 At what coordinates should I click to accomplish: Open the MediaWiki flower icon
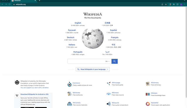(x=148, y=104)
